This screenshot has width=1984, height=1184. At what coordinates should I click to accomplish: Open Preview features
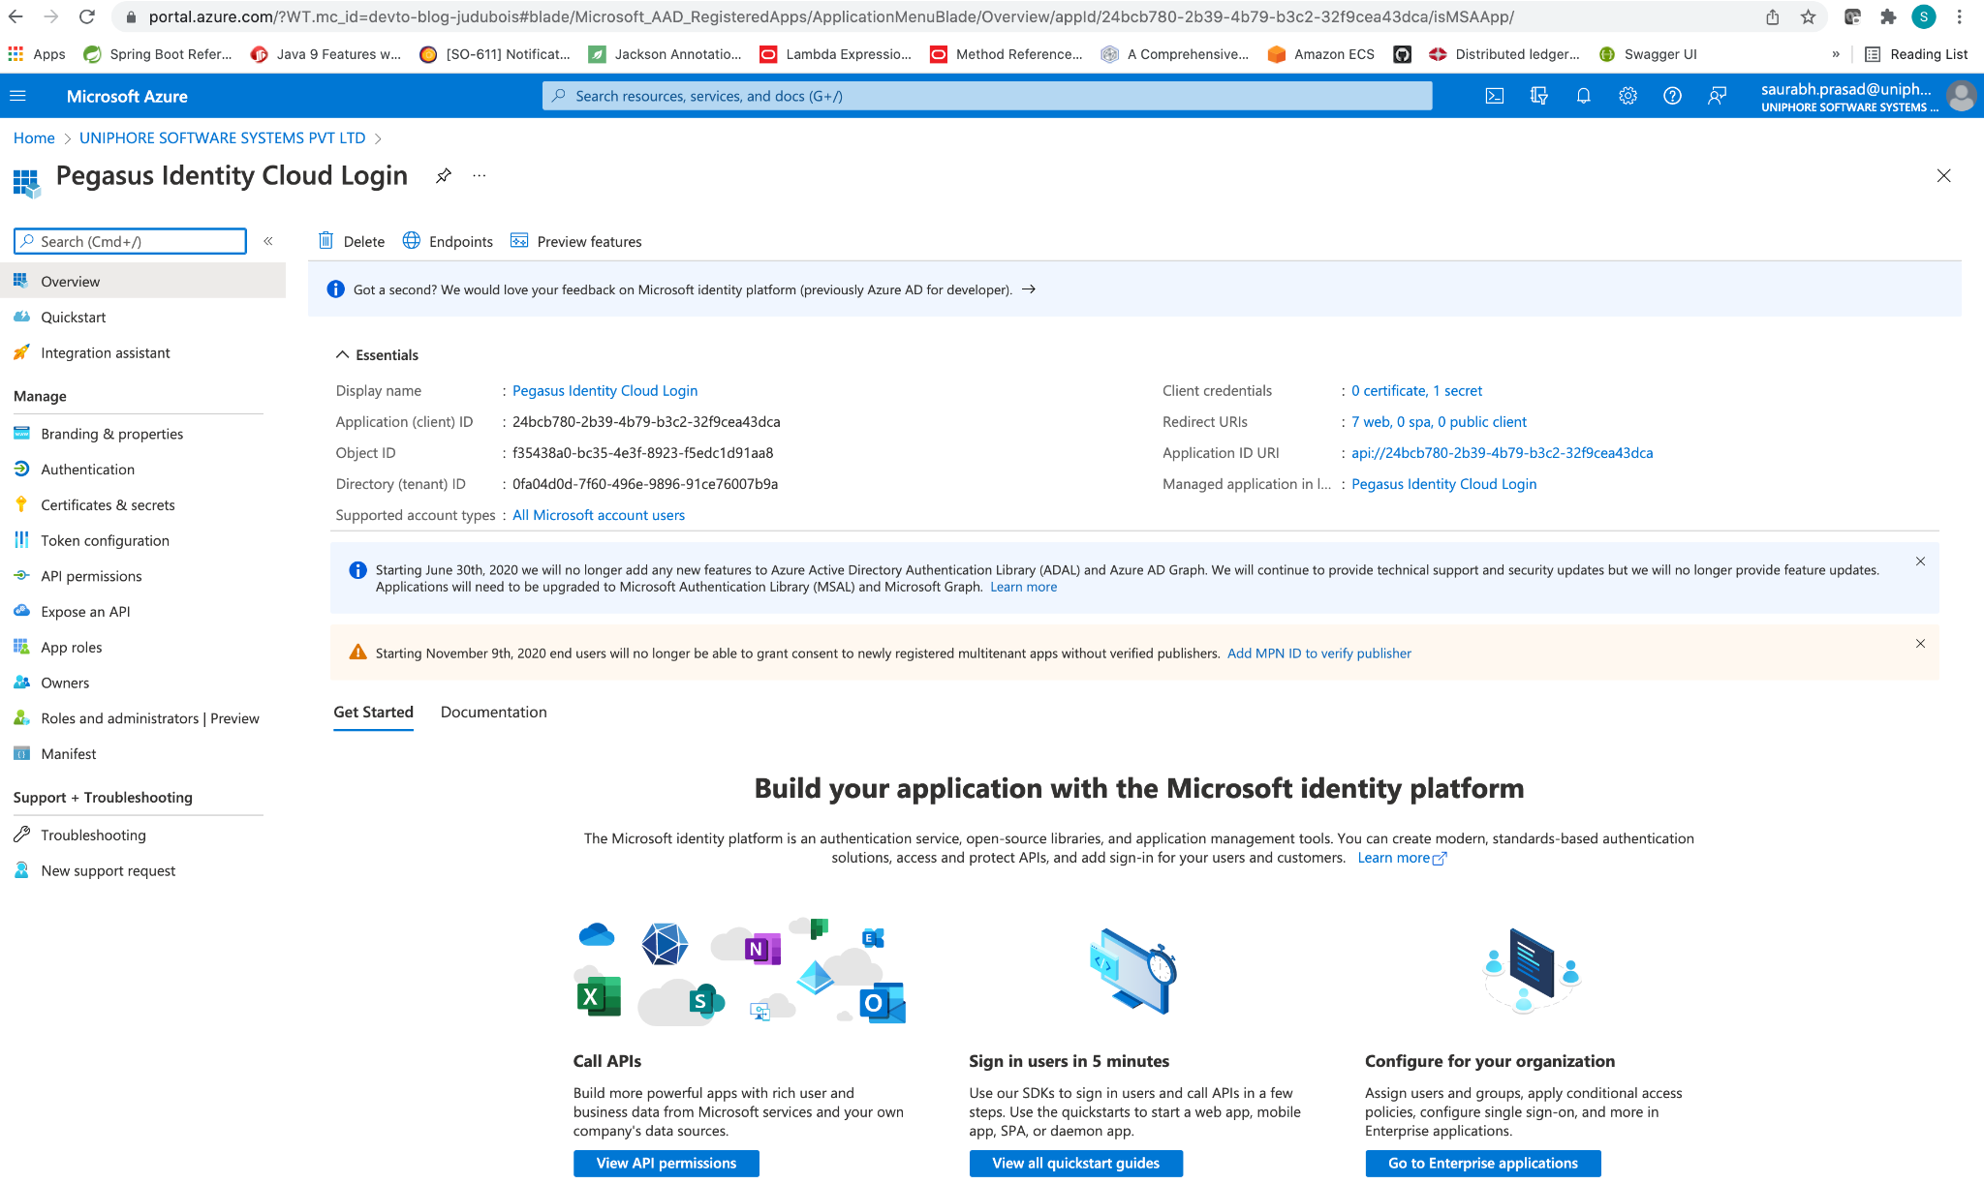click(x=575, y=241)
